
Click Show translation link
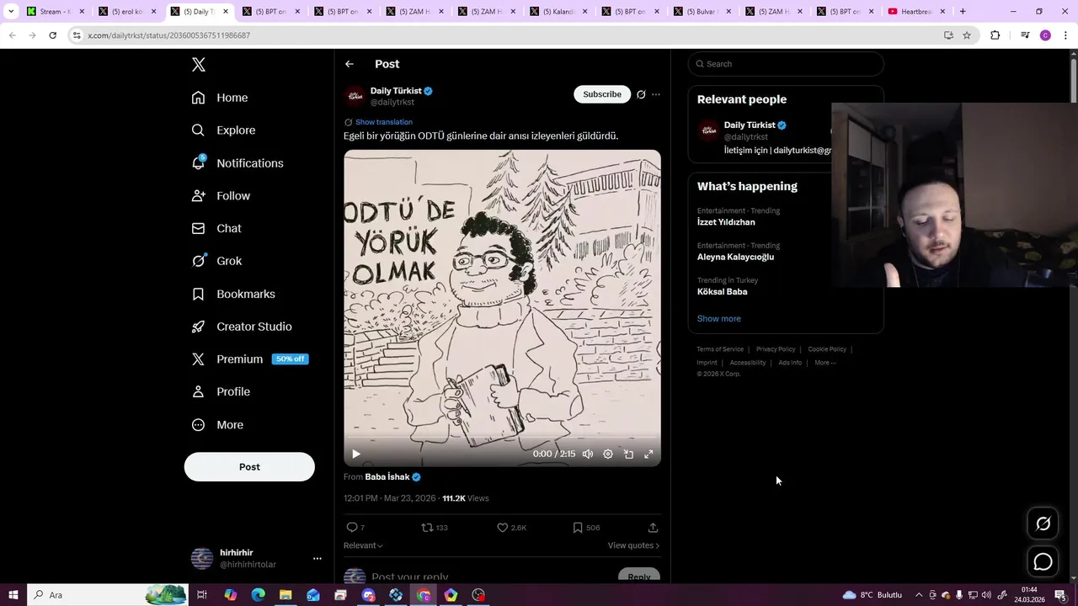[383, 122]
